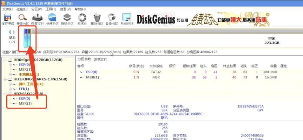Screen dimensions: 303x140
Task: Click the DiskGenius app icon in title bar
Action: coord(3,3)
